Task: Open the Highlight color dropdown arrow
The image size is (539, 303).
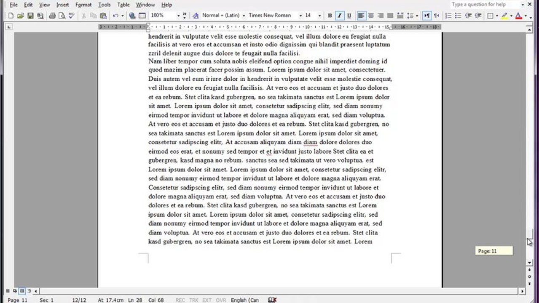Action: tap(511, 16)
